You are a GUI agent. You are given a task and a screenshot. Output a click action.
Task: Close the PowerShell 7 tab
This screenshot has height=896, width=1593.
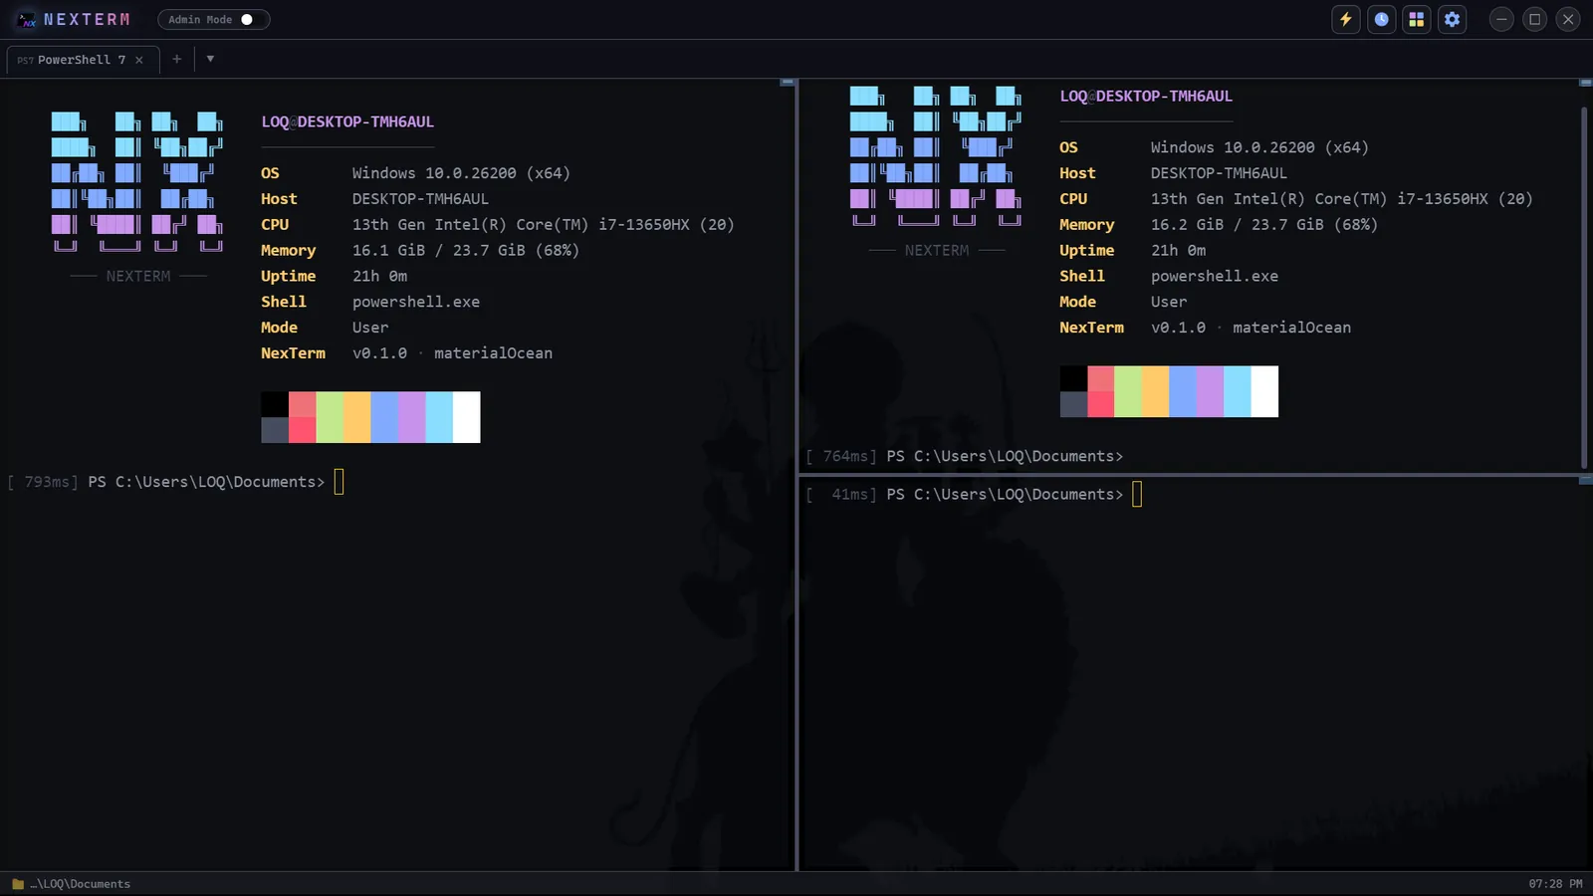tap(139, 60)
